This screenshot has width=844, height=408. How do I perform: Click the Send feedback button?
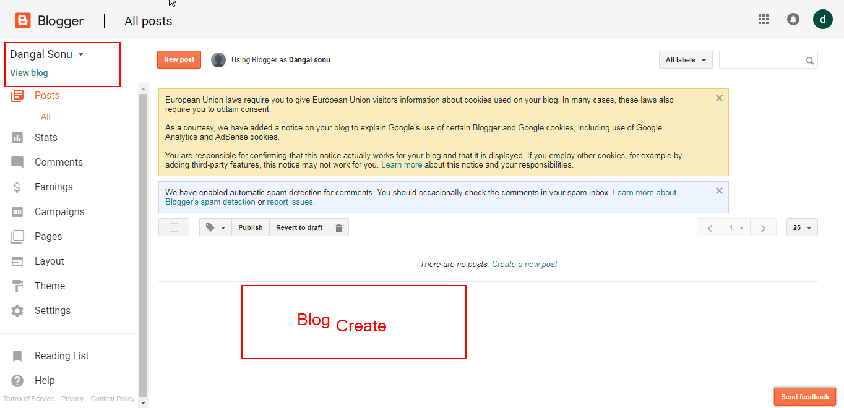(x=805, y=397)
